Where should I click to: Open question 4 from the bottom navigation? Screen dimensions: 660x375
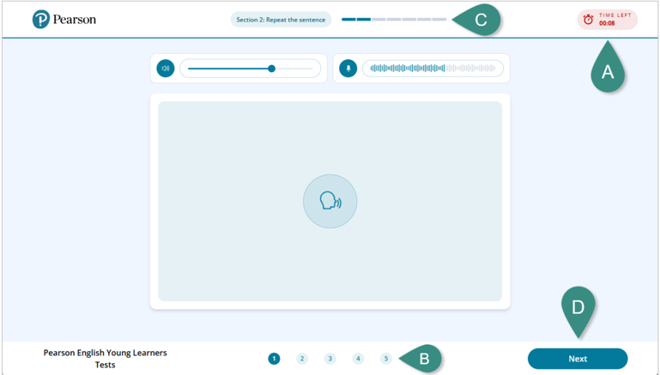tap(358, 359)
